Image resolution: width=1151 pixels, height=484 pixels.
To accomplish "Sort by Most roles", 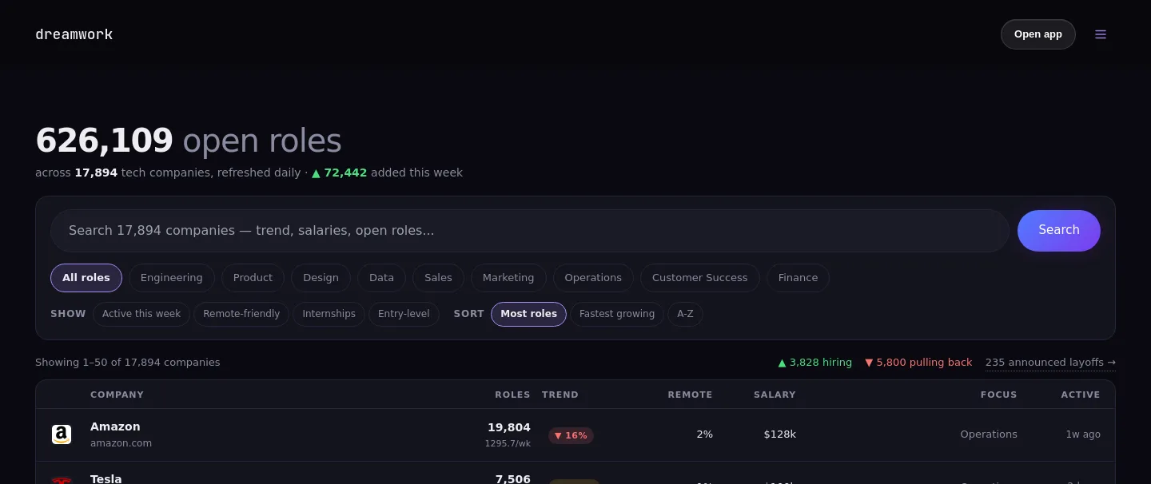I will pyautogui.click(x=528, y=314).
